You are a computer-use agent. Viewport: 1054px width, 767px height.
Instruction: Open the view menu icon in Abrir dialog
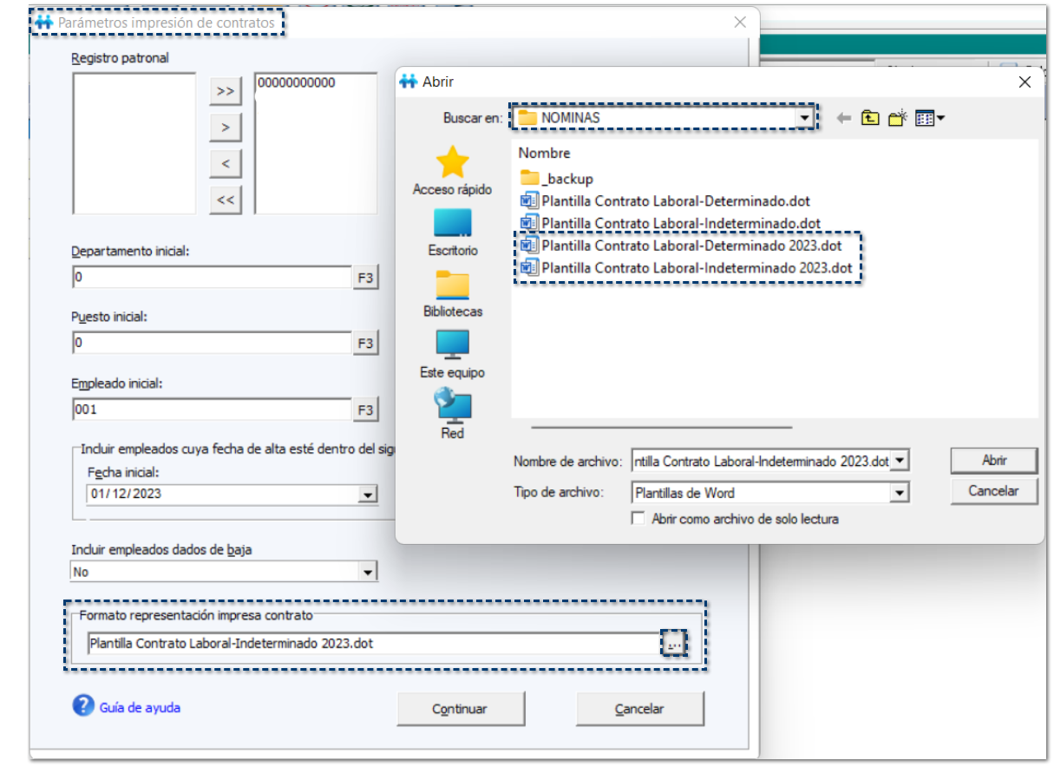930,118
